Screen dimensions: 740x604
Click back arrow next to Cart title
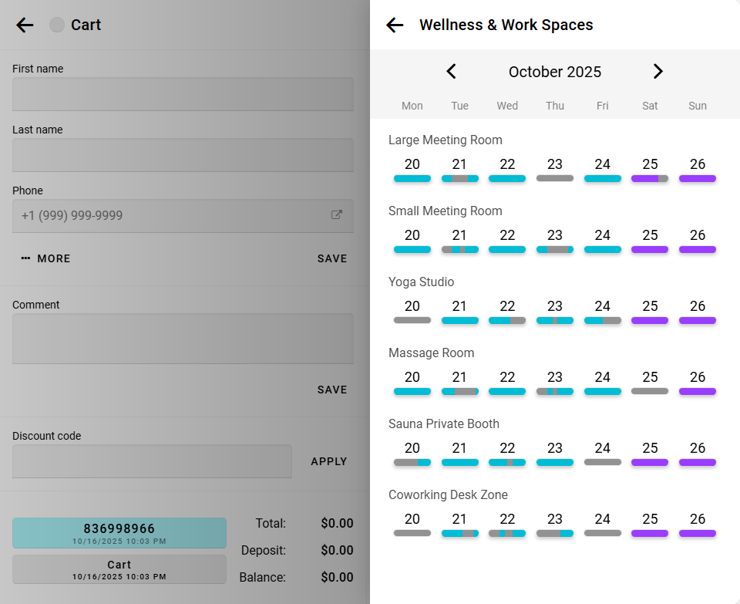point(25,25)
